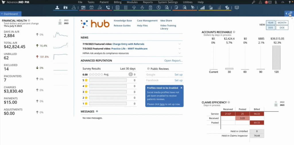Click help icon beside Accounts Receivable
Viewport: 294px width, 145px height.
234,32
